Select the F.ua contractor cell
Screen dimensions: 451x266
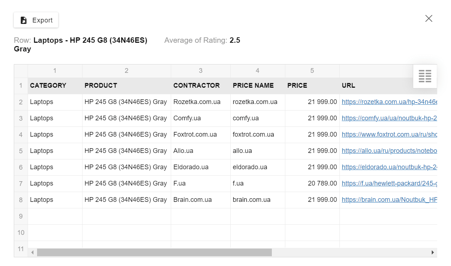tap(200, 183)
